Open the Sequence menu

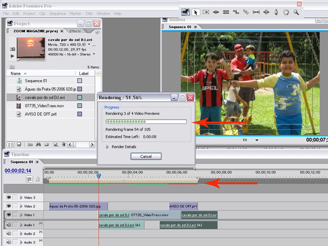[57, 14]
